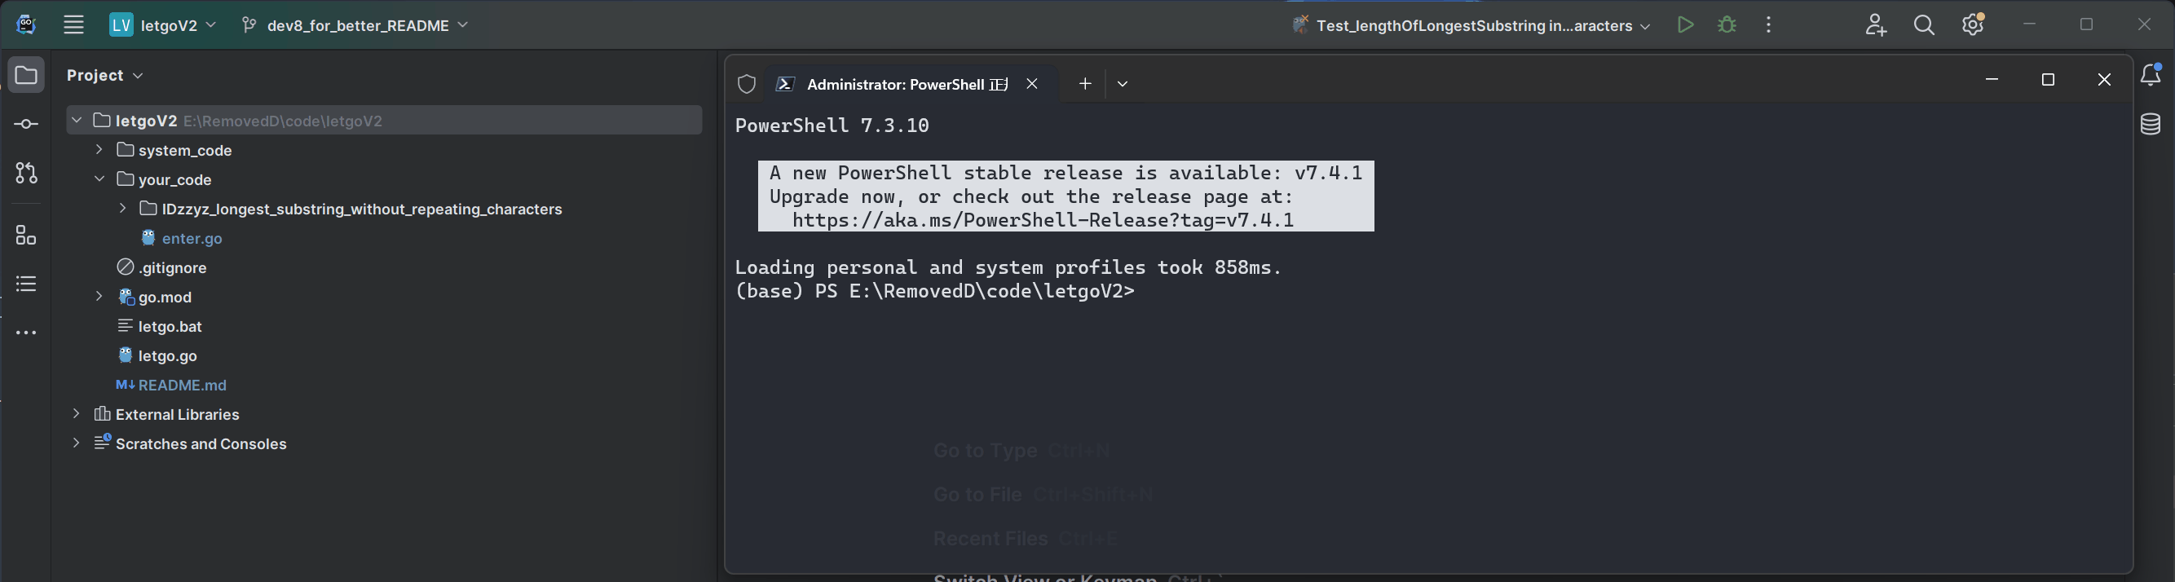Open IDE settings gear
Image resolution: width=2175 pixels, height=582 pixels.
point(1973,25)
